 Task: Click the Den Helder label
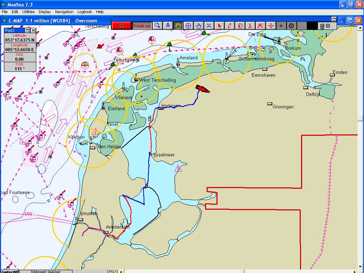[109, 146]
